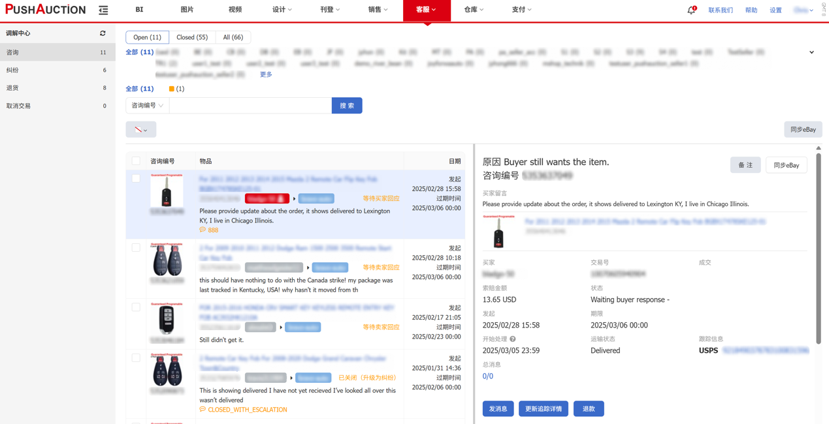Open the notification bell
This screenshot has width=829, height=424.
point(691,10)
